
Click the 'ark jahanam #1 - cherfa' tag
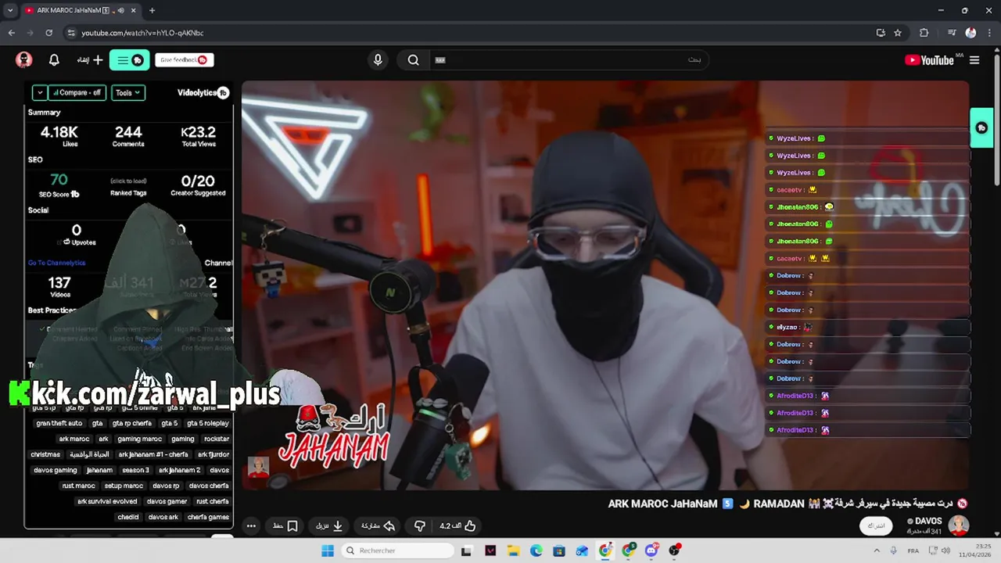[x=153, y=454]
